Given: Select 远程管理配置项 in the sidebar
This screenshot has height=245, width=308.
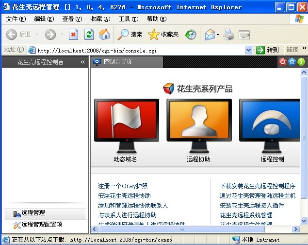Looking at the screenshot, I should [45, 225].
